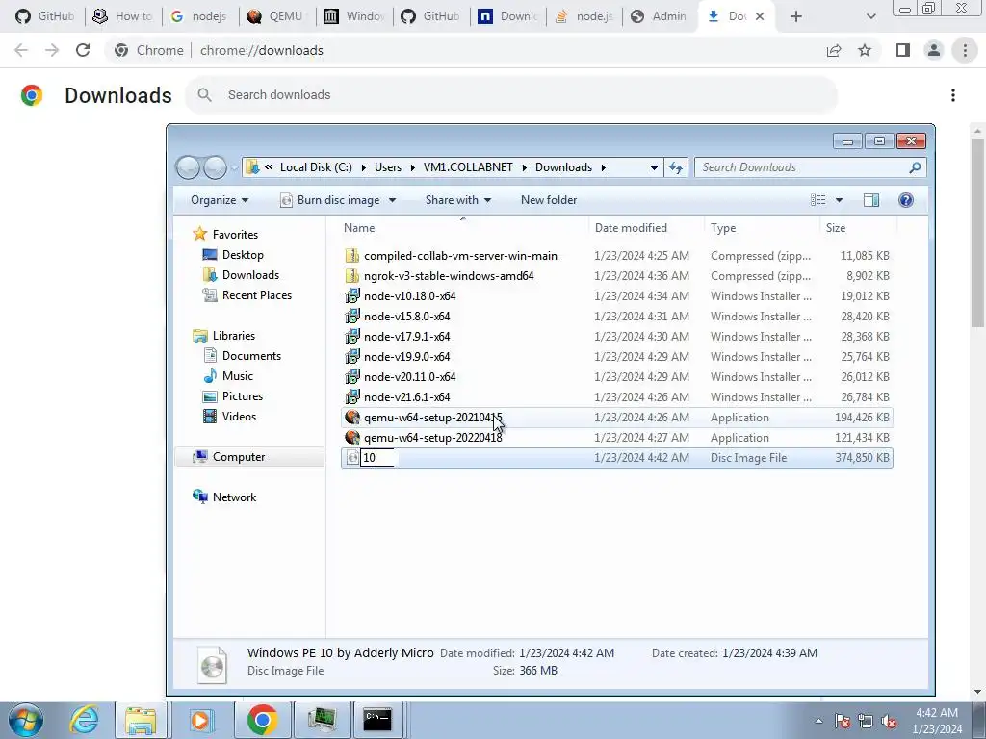
Task: Refresh the Explorer folder view
Action: coord(676,167)
